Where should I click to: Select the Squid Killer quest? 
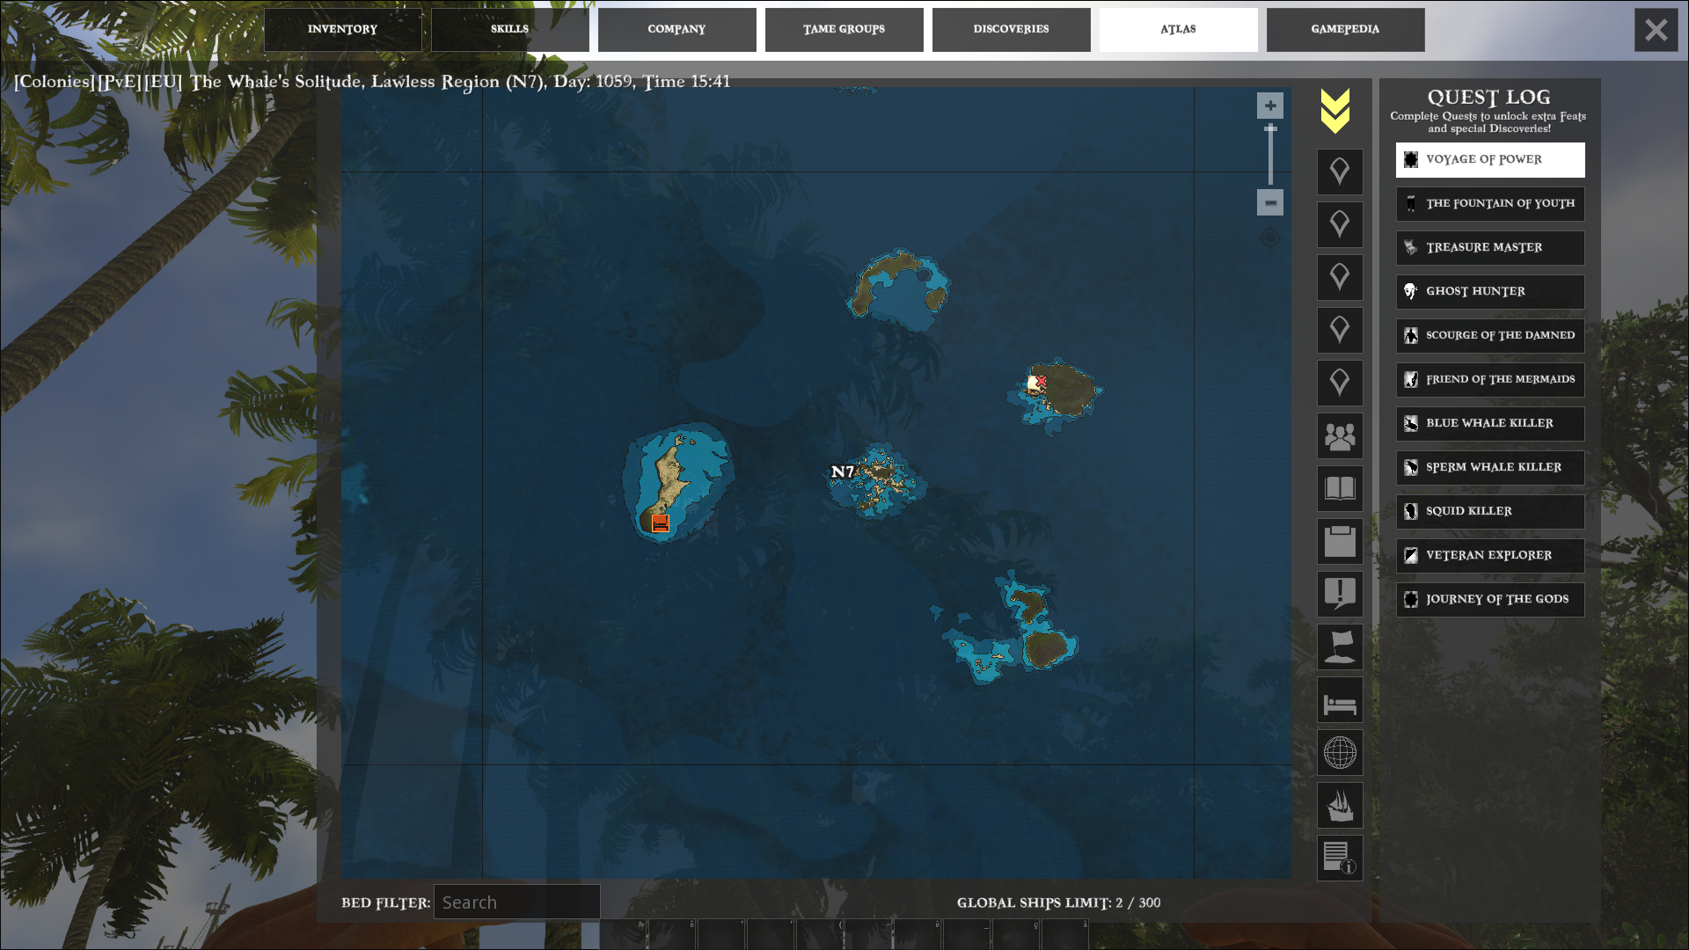(x=1490, y=512)
